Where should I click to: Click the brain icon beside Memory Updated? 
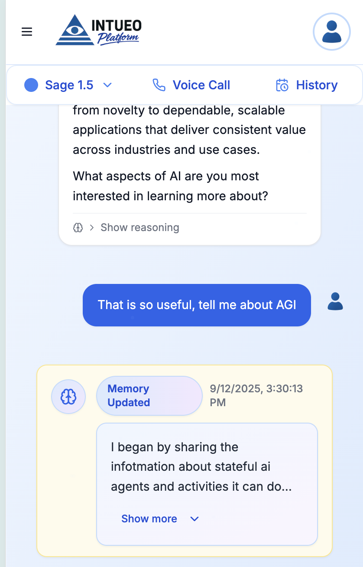(x=68, y=396)
